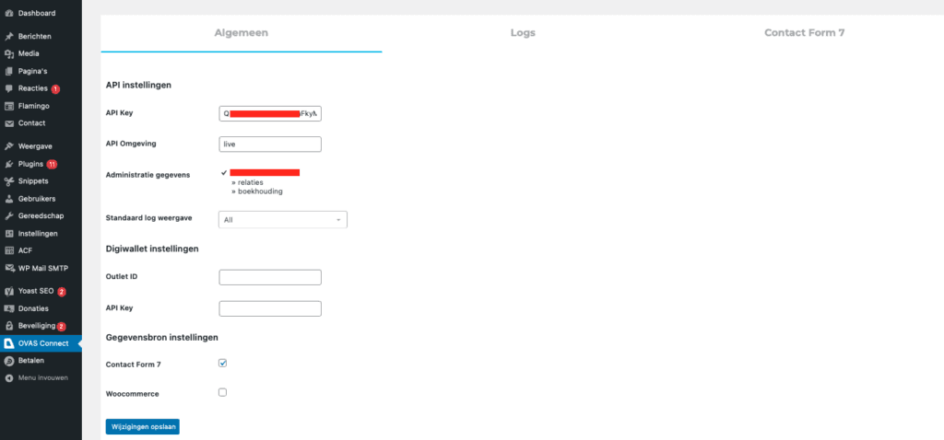This screenshot has height=440, width=944.
Task: Click the '» relaties' text
Action: click(x=247, y=182)
